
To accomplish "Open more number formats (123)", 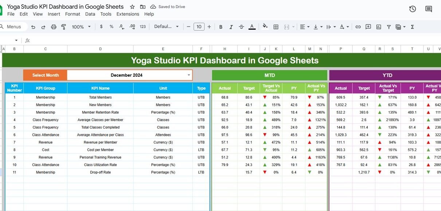I will [143, 27].
